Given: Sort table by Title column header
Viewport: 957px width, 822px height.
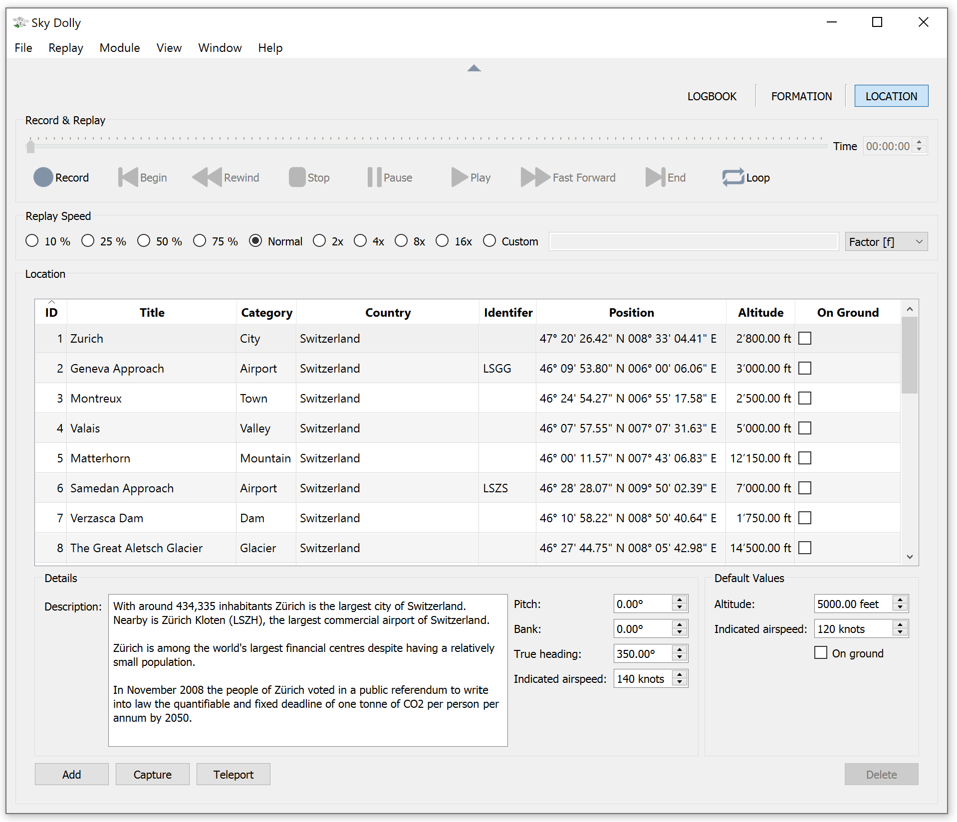Looking at the screenshot, I should 152,312.
